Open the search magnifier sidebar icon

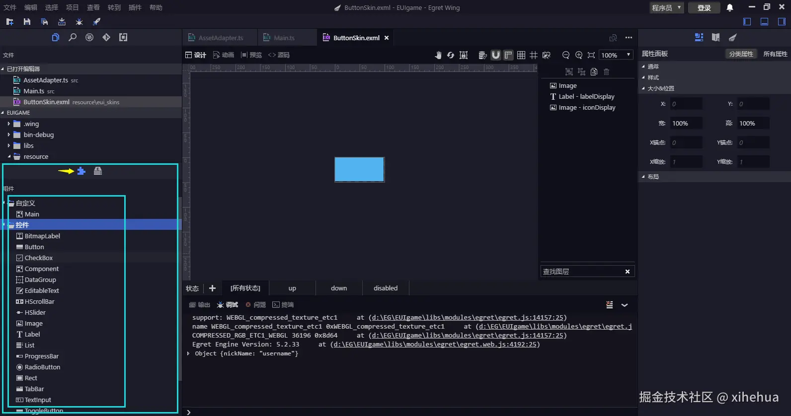pyautogui.click(x=73, y=37)
